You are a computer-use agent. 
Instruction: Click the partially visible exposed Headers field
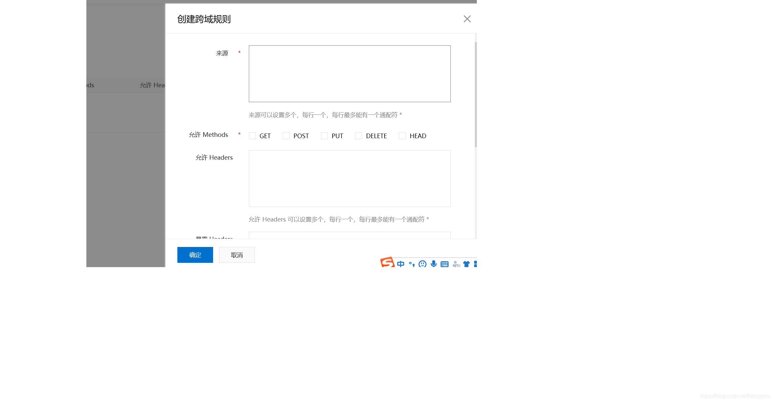(x=349, y=235)
